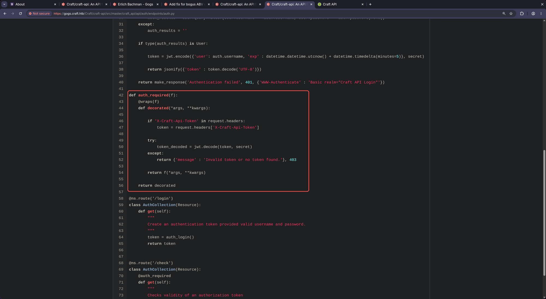
Task: Click the green favicon on Craft API tab
Action: pos(319,4)
